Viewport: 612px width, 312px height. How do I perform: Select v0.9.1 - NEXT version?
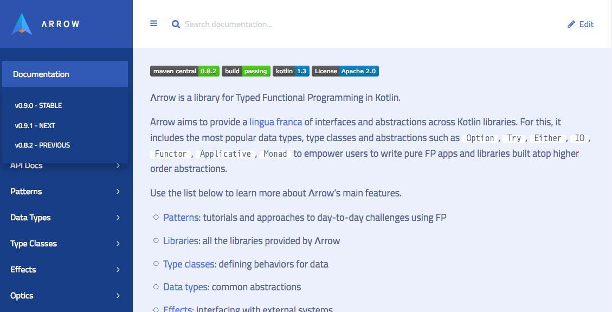(35, 126)
